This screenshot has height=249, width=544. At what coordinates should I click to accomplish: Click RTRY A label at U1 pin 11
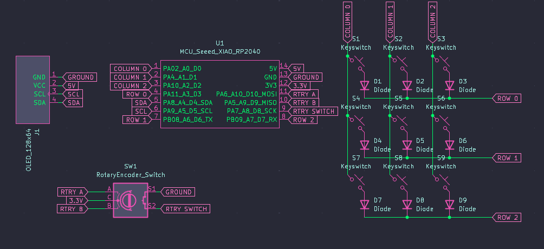[303, 94]
